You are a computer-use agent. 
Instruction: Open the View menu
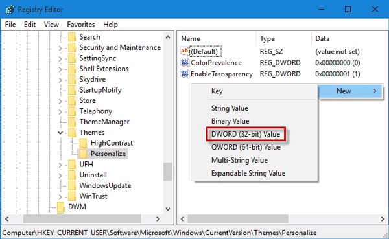51,25
